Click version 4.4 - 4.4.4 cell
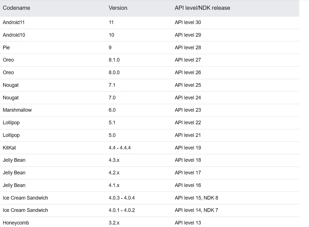This screenshot has height=227, width=309. 120,148
